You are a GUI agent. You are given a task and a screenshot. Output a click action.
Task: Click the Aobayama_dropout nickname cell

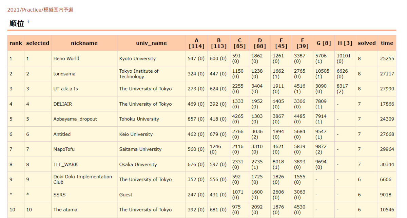pos(84,119)
